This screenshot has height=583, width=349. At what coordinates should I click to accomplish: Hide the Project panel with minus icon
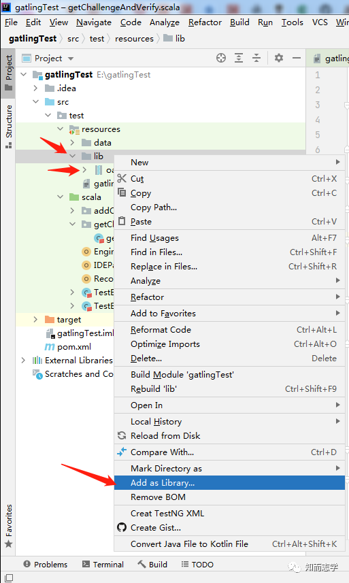[297, 58]
